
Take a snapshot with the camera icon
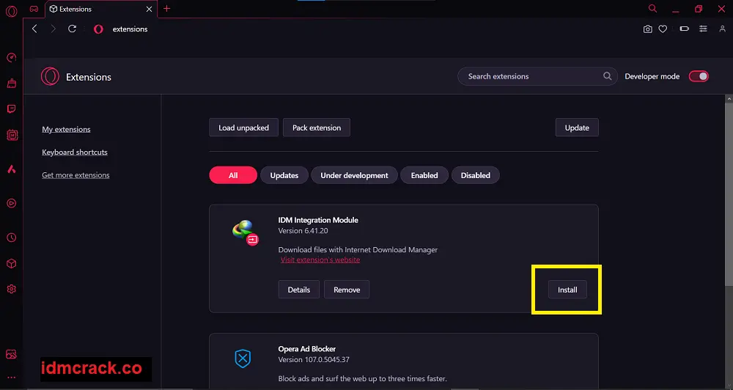pyautogui.click(x=647, y=29)
